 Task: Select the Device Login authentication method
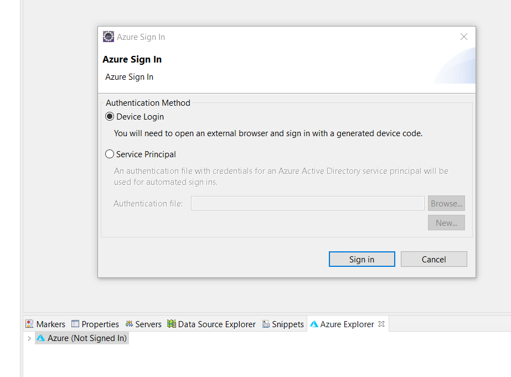pos(110,116)
